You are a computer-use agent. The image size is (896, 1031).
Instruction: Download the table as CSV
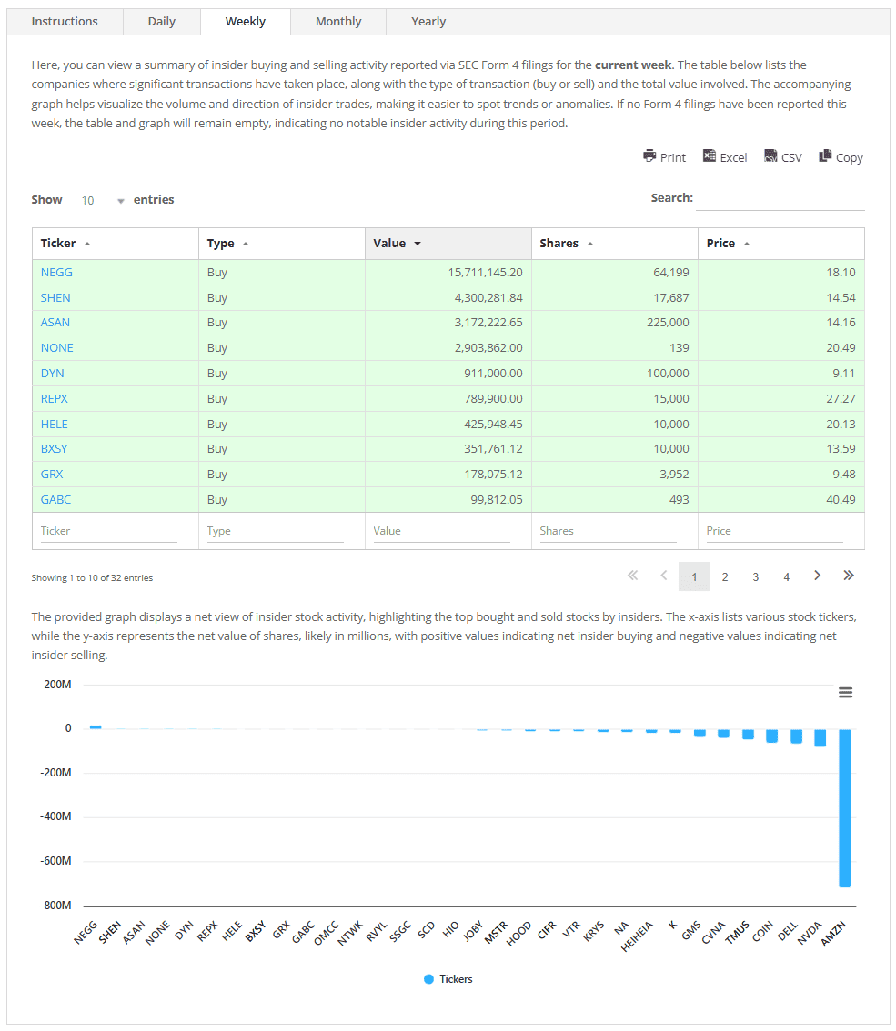783,156
